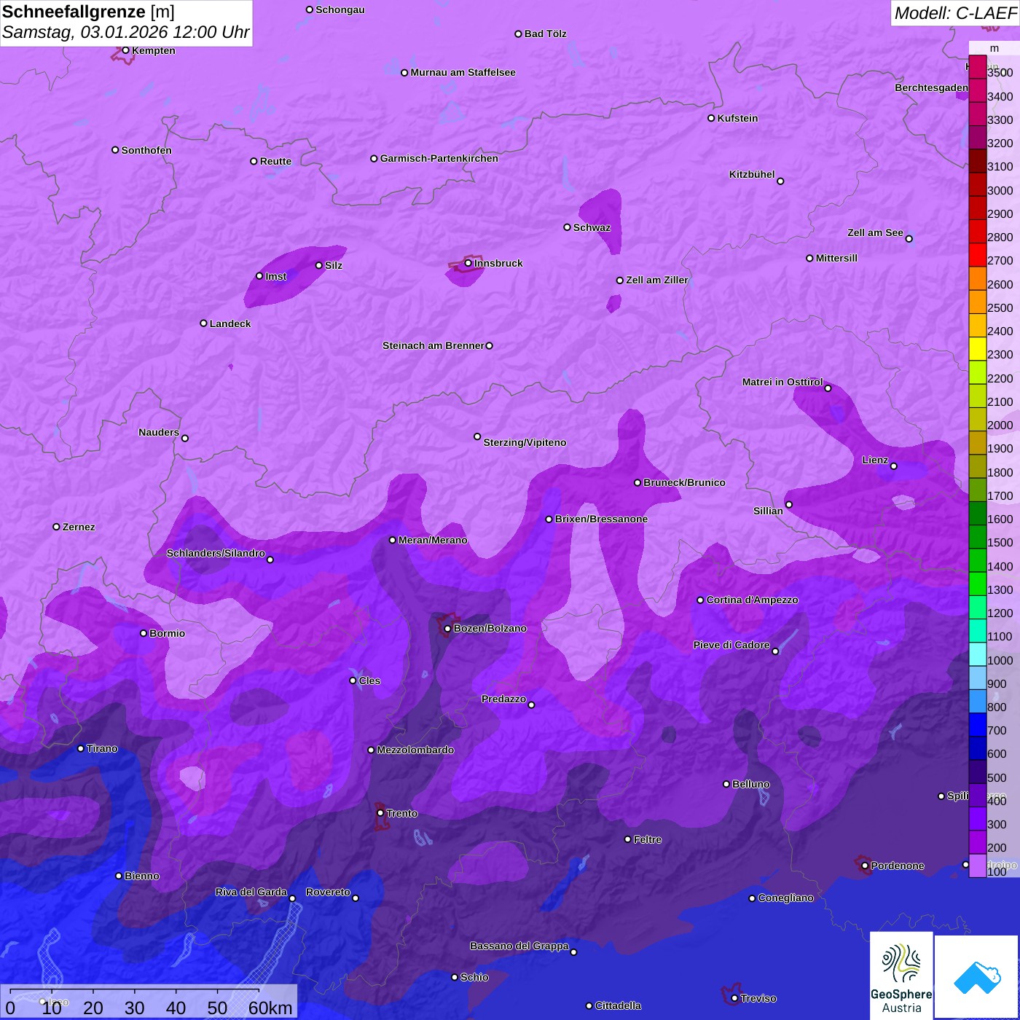Click the blue cloud logo in the corner
The height and width of the screenshot is (1020, 1020).
tap(977, 978)
